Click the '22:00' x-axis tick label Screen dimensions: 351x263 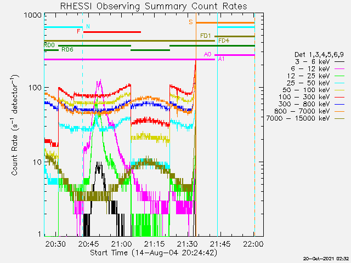(253, 244)
